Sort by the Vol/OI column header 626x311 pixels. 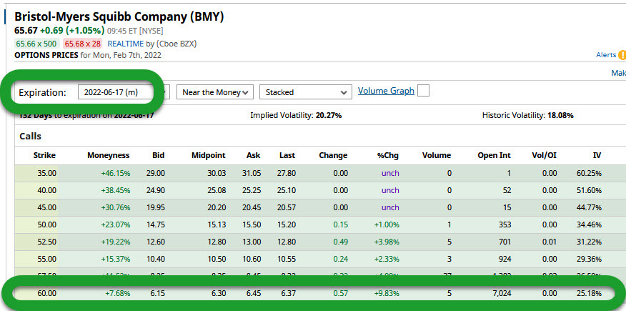pyautogui.click(x=544, y=156)
